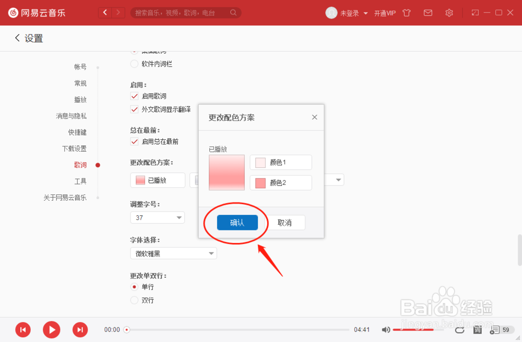522x342 pixels.
Task: Click the volume slider
Action: coord(418,329)
